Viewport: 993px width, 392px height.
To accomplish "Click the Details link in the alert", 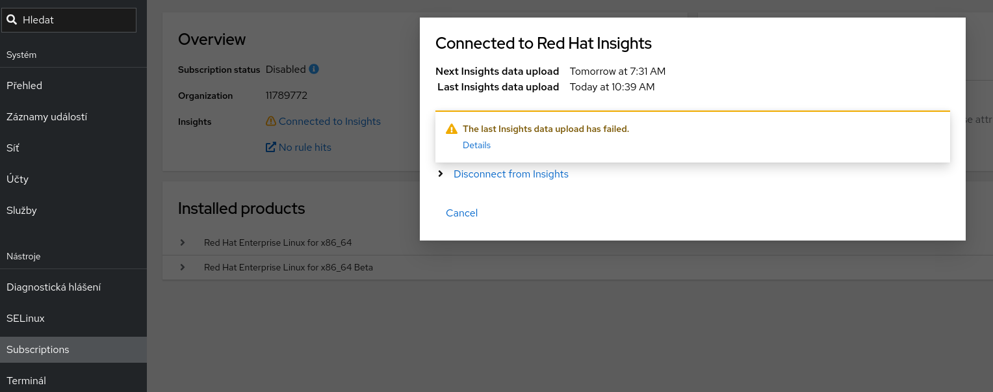I will tap(476, 146).
